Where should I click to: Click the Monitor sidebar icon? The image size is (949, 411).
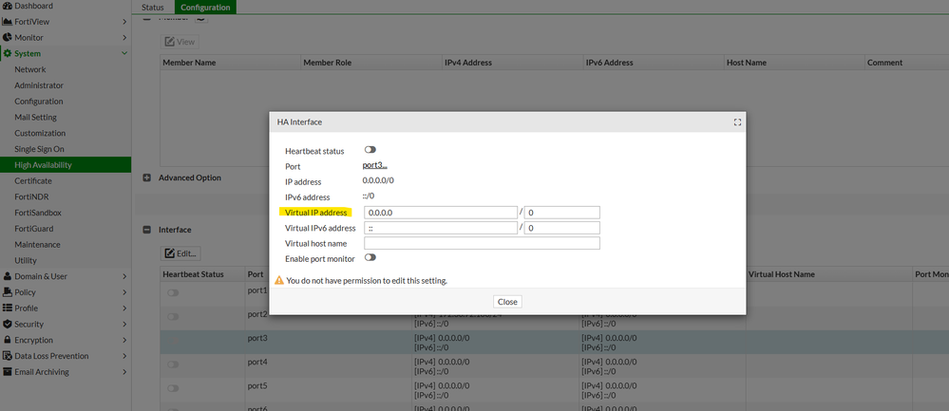(8, 37)
